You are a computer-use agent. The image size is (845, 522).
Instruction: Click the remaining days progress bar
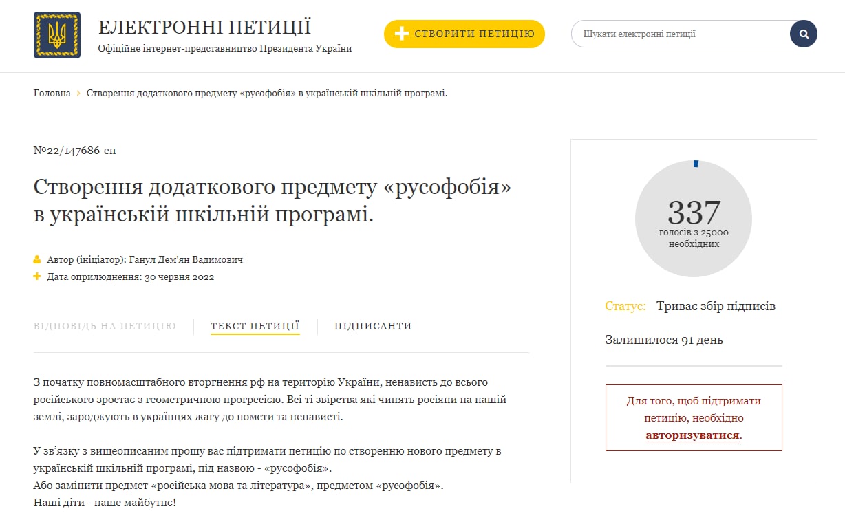coord(693,366)
